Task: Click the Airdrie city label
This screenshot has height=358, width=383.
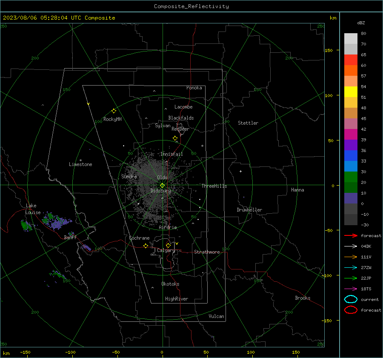Action: pyautogui.click(x=168, y=227)
